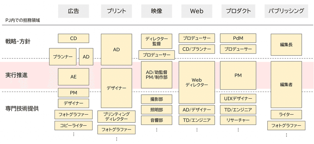Screen dimensions: 314x144
Task: Select the 音響部 box
Action: (x=157, y=120)
